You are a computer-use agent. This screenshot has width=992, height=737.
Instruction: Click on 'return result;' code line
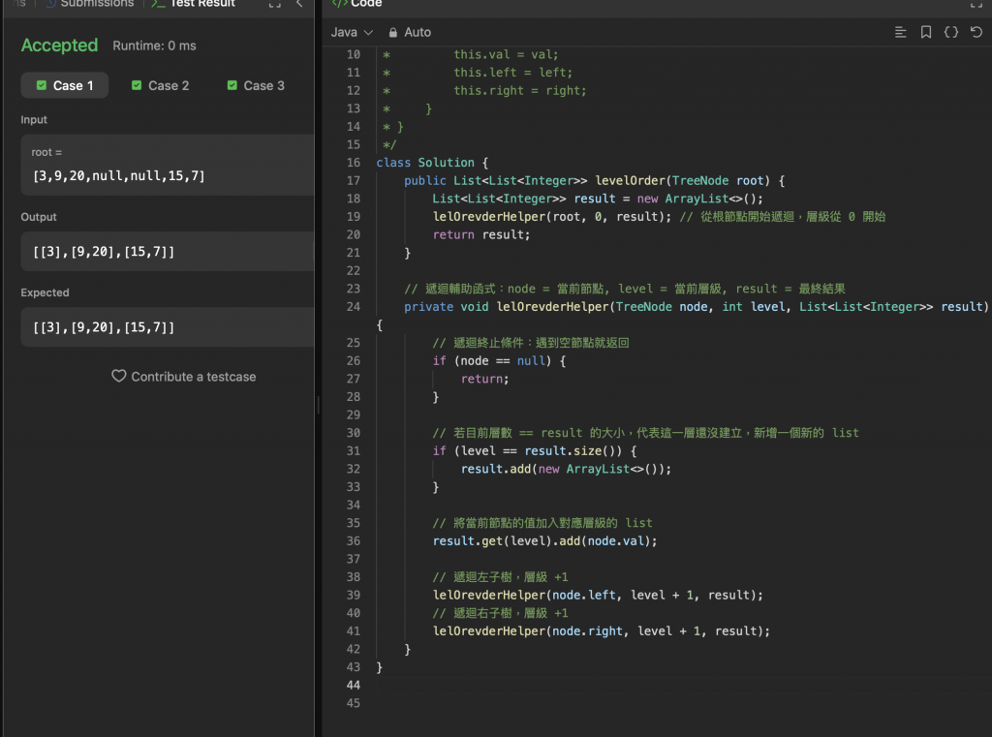(481, 234)
